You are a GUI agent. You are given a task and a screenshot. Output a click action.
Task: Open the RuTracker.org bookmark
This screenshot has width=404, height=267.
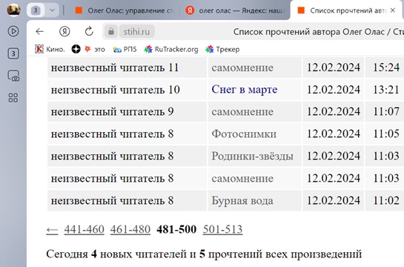[x=171, y=49]
